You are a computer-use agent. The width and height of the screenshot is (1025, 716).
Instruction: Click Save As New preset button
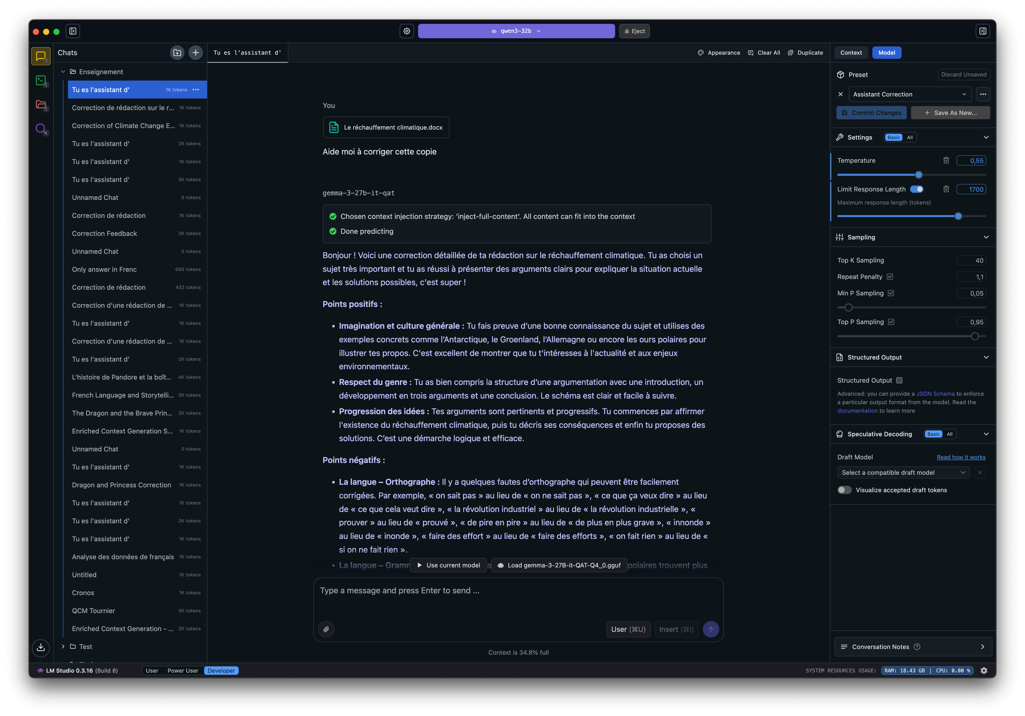[950, 113]
